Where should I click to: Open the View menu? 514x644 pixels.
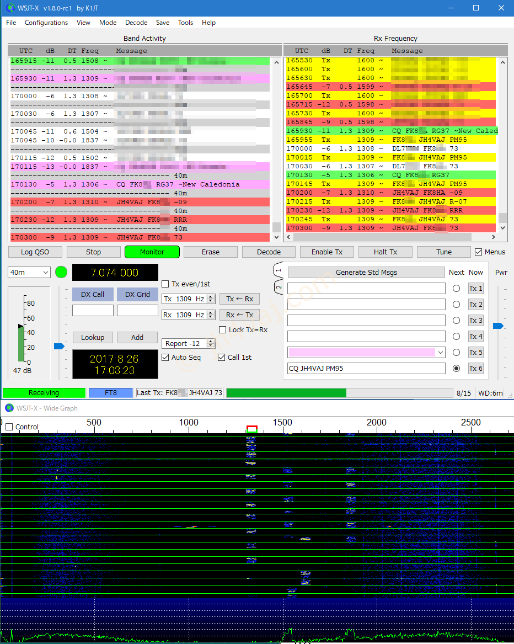tap(83, 23)
